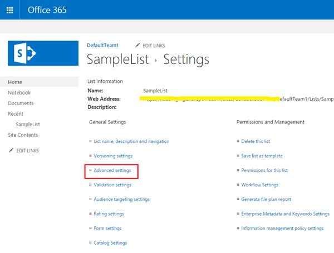Click the pencil icon in left navigation
Image resolution: width=334 pixels, height=253 pixels.
11,151
